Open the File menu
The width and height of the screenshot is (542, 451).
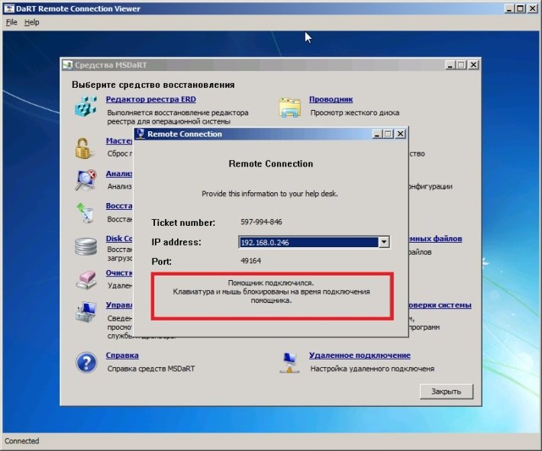[11, 22]
